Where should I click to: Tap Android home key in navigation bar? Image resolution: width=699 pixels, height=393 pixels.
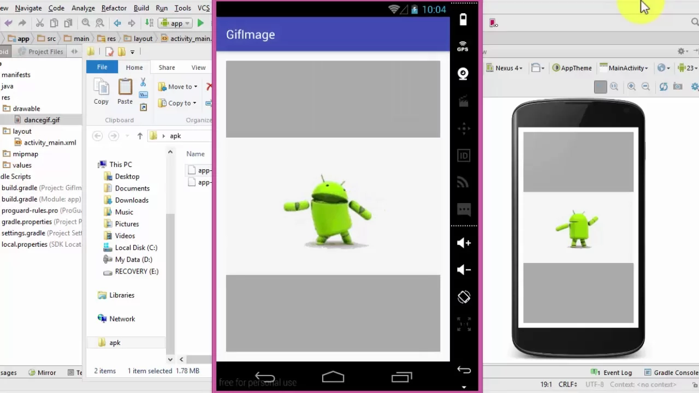pyautogui.click(x=333, y=377)
